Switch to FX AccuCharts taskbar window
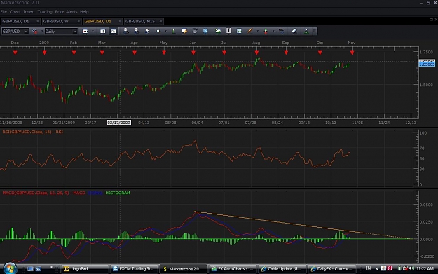This screenshot has height=274, width=438. [233, 268]
